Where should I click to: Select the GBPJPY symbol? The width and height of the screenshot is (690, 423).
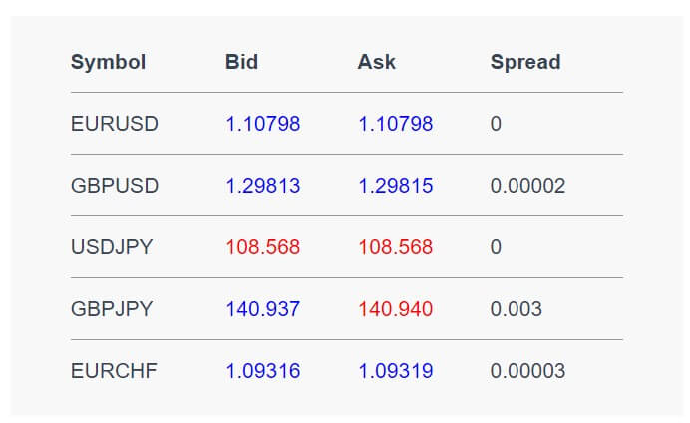point(112,309)
